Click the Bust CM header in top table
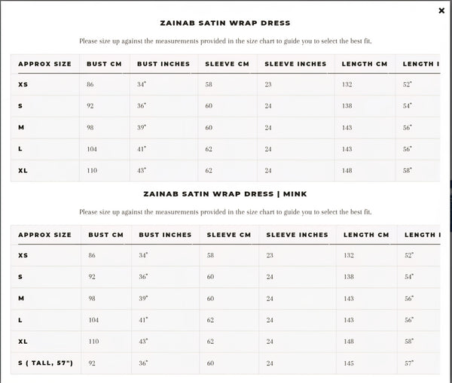Screen dimensions: 452x383 tap(105, 64)
